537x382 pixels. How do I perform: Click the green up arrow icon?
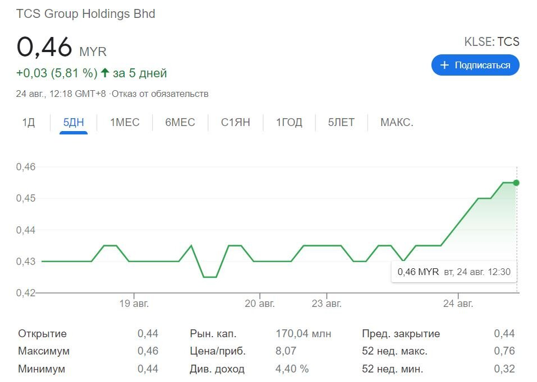105,72
